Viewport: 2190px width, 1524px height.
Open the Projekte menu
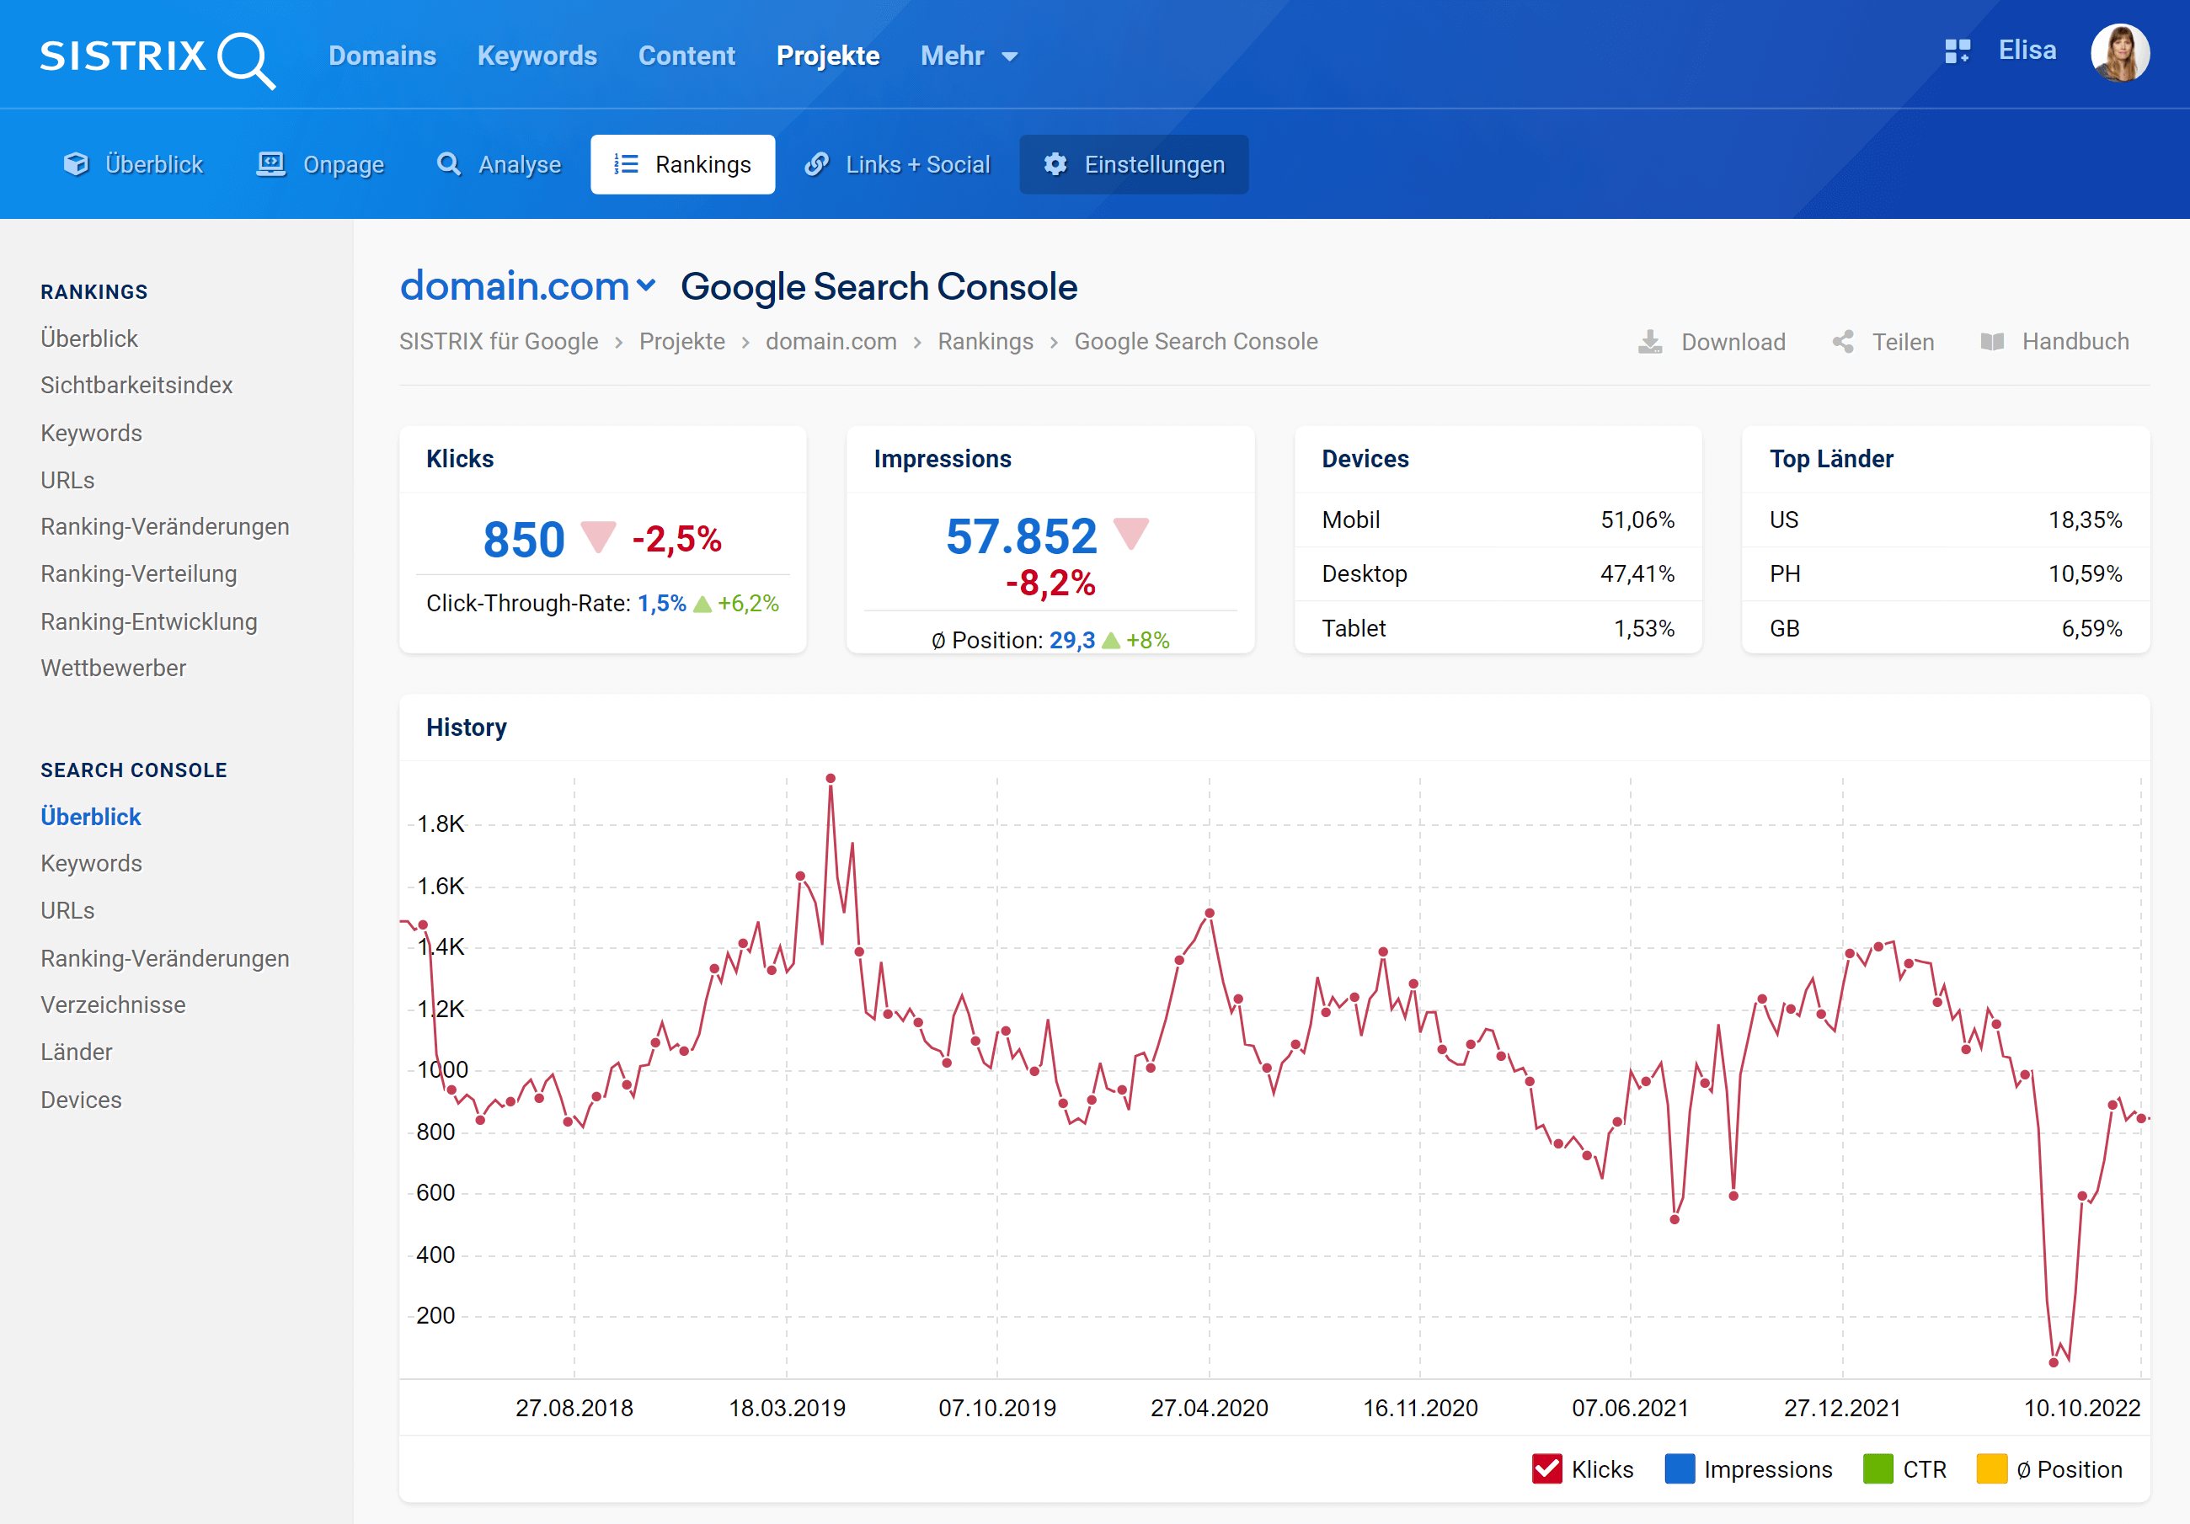828,56
